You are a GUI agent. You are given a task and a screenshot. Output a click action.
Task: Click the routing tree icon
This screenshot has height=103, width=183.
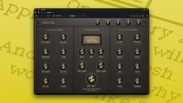(42, 12)
